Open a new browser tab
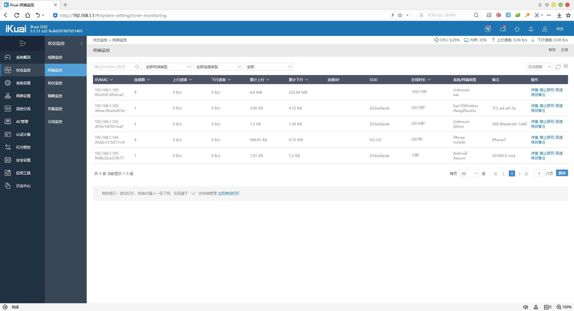This screenshot has width=574, height=311. [65, 5]
